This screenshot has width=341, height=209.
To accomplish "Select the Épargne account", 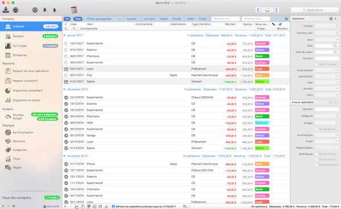I will pyautogui.click(x=31, y=36).
